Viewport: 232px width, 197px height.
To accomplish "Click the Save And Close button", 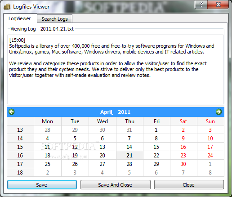I will pos(115,185).
